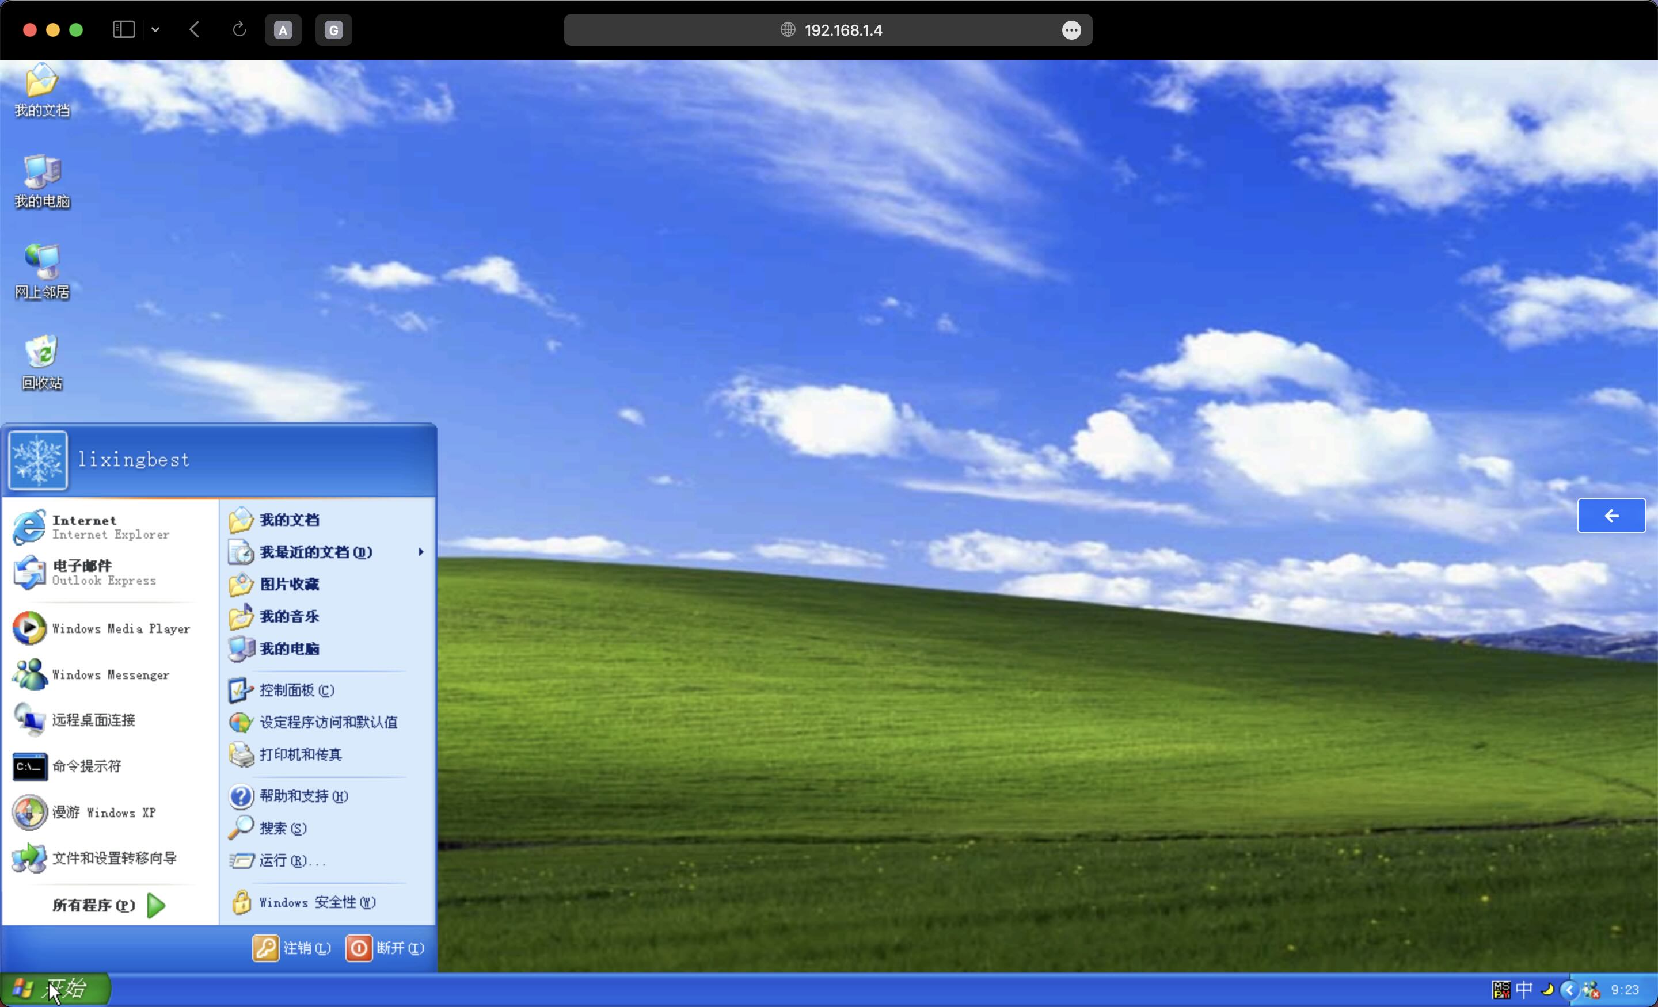Viewport: 1658px width, 1007px height.
Task: Launch Windows Messenger
Action: click(x=101, y=674)
